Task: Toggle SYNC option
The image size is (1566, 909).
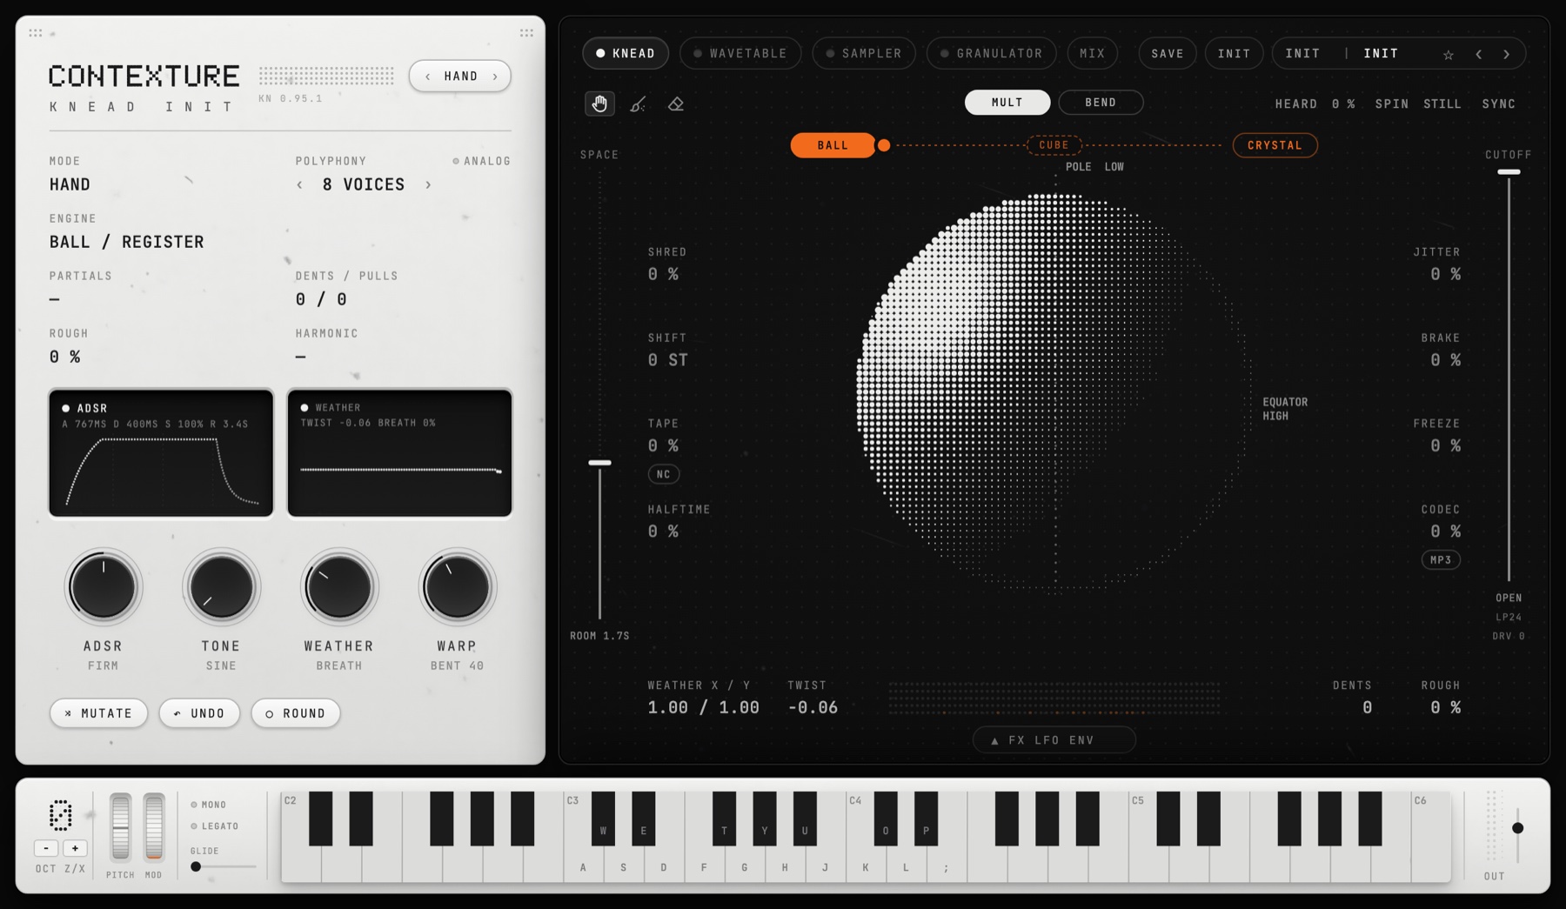Action: (1498, 104)
